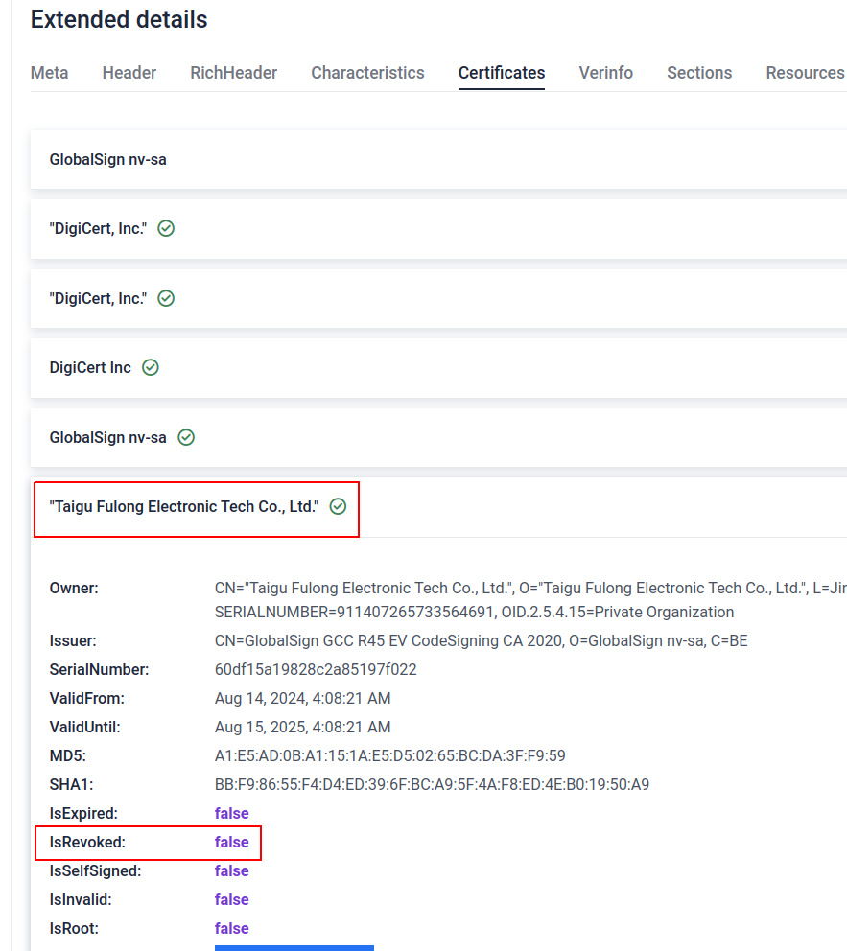The image size is (847, 951).
Task: Expand the second "DigiCert, Inc." certificate row
Action: (438, 298)
